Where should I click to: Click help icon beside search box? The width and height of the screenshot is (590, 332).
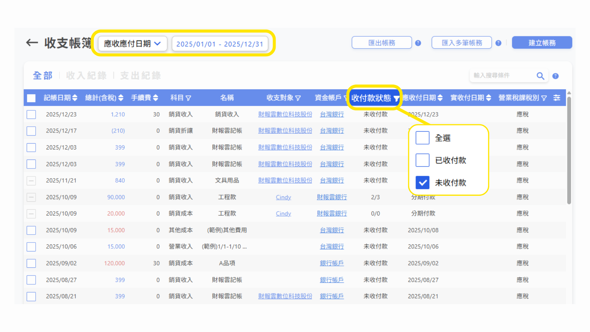555,76
